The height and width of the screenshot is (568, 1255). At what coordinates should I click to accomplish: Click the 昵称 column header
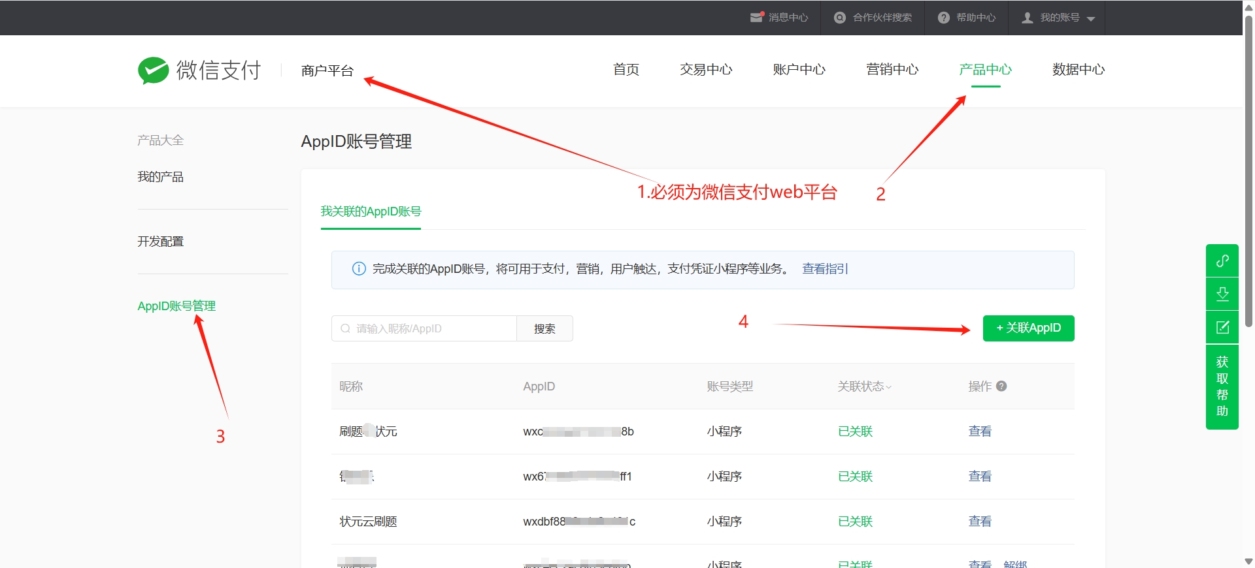[x=351, y=387]
